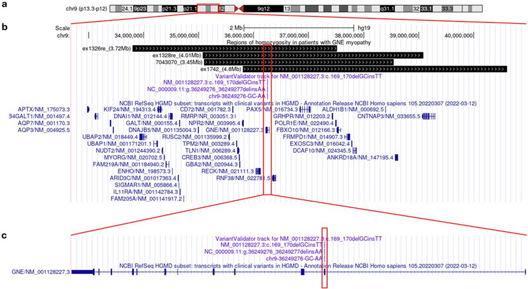Click the 33.3 band on the ideogram
This screenshot has width=528, height=289.
(447, 9)
